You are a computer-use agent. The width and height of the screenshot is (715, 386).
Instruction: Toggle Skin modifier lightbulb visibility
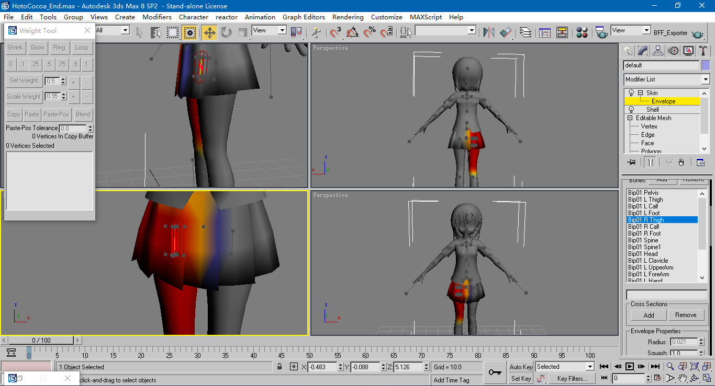(x=631, y=93)
